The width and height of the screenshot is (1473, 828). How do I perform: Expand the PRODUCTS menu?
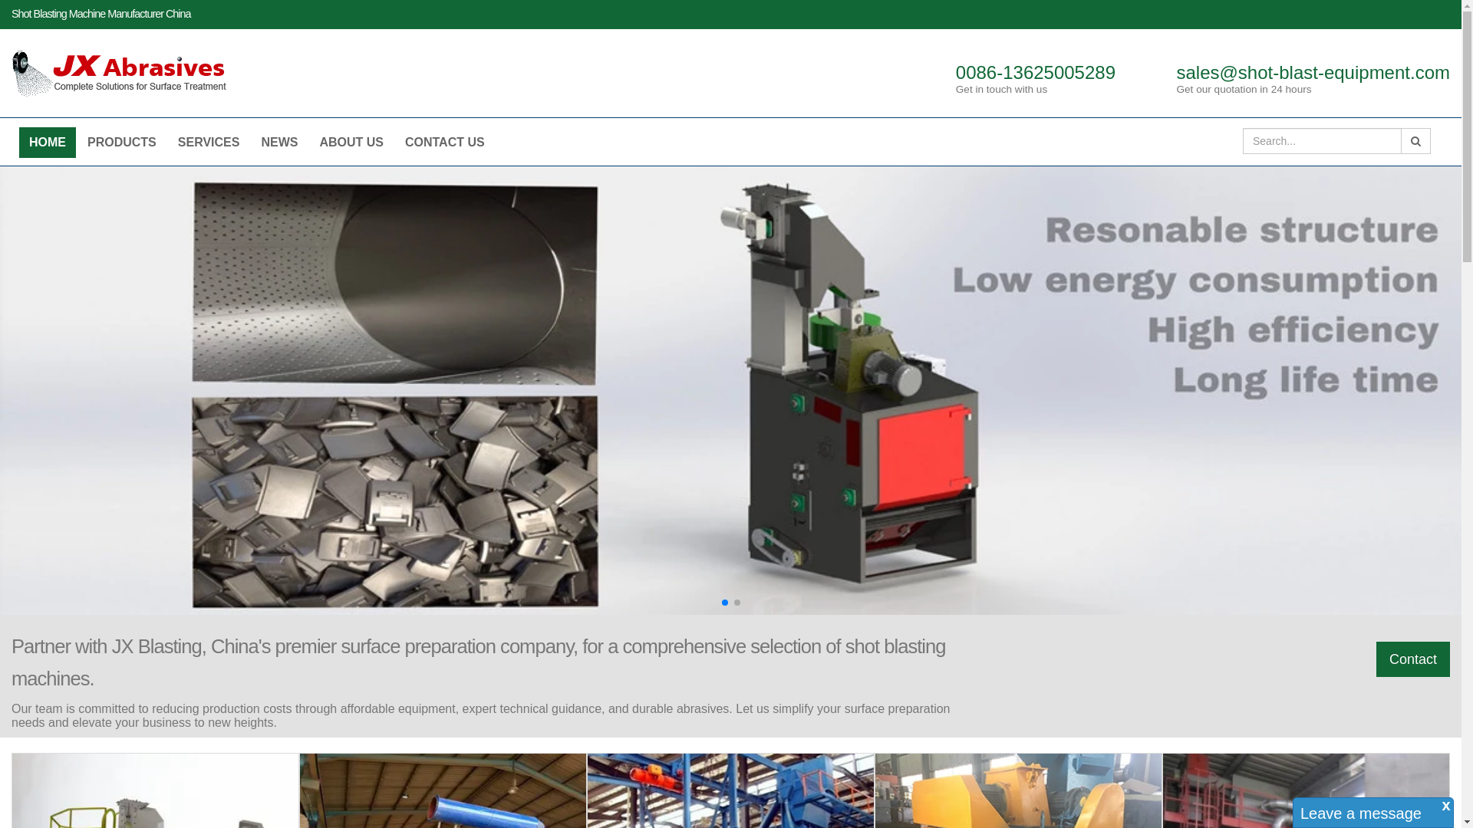[122, 143]
